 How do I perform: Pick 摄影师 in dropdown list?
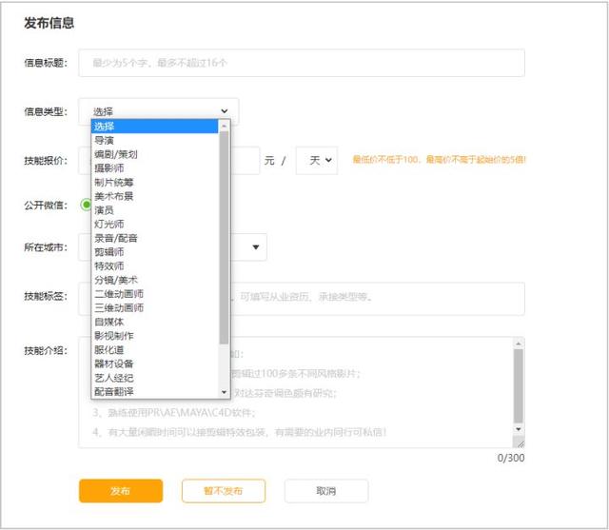pos(154,168)
